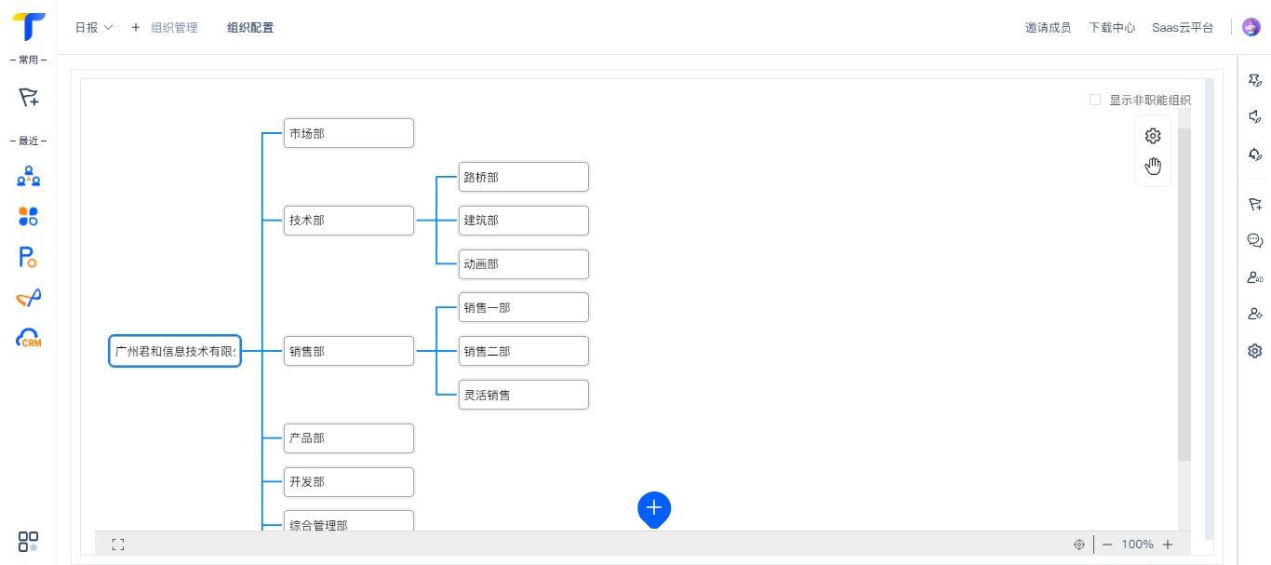Viewport: 1271px width, 565px height.
Task: Select the 产品部 node
Action: click(349, 438)
